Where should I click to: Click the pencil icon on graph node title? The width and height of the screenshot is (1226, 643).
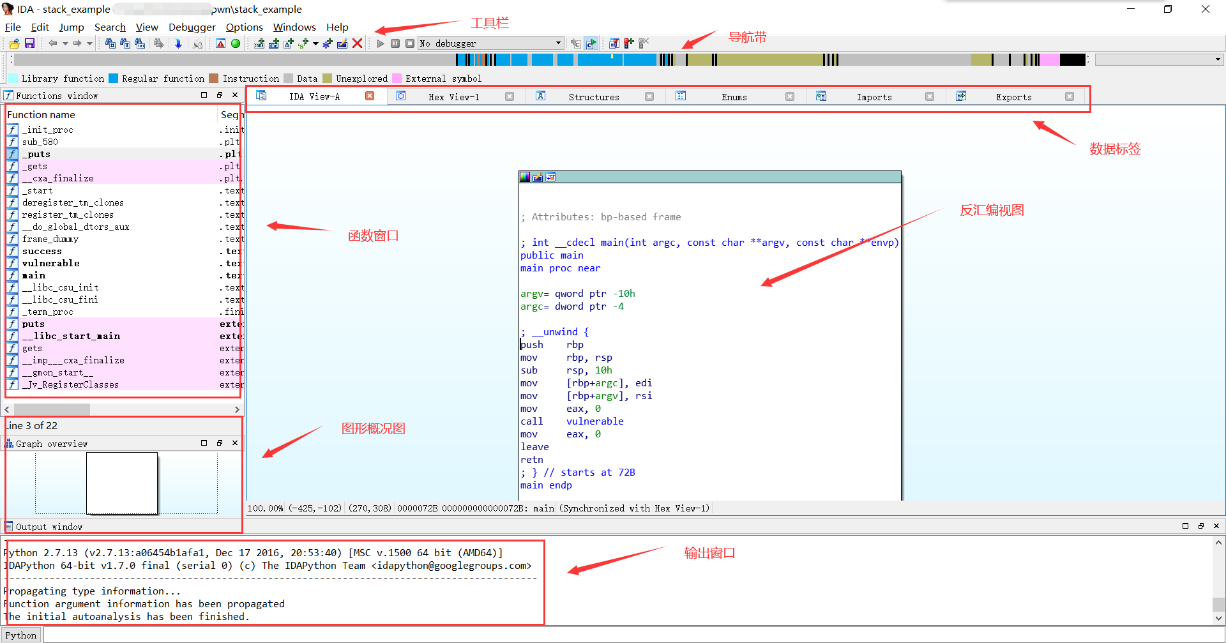(x=538, y=177)
